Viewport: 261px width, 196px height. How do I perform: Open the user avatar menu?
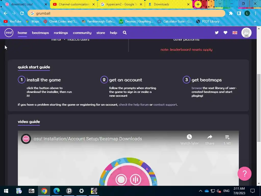coord(246,33)
